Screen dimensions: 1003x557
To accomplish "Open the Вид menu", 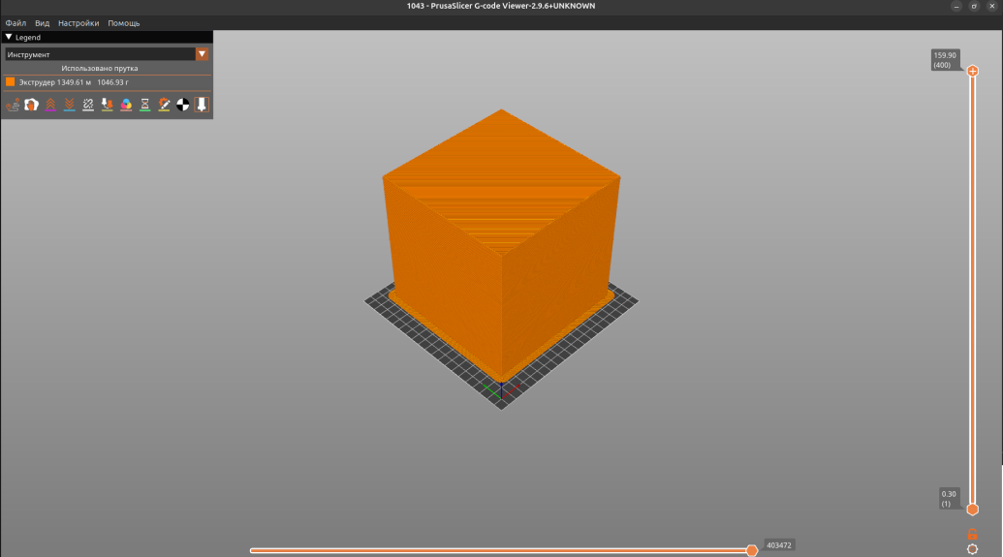I will pos(43,23).
